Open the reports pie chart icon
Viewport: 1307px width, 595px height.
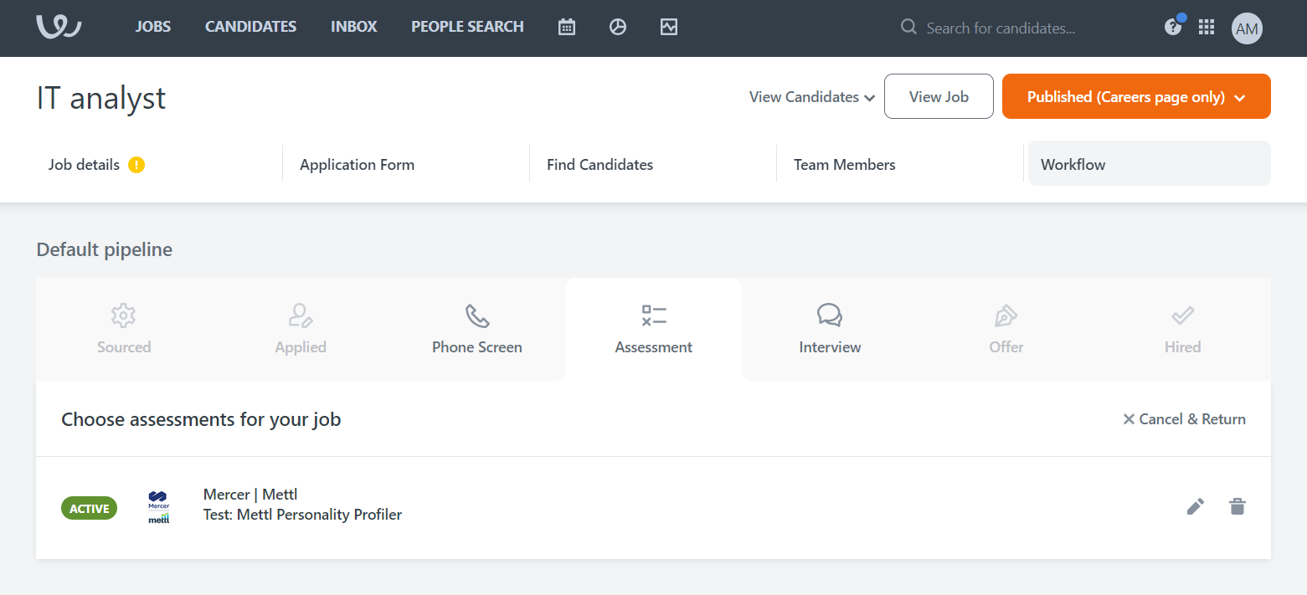click(x=618, y=27)
